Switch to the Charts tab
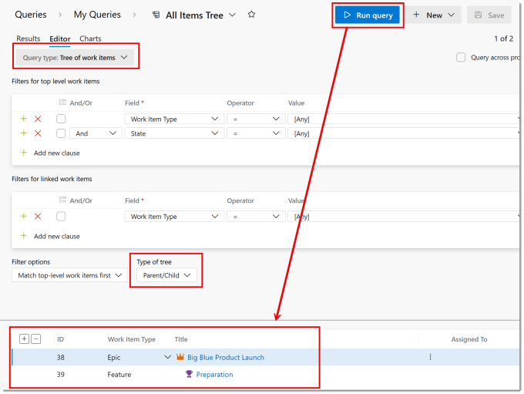Viewport: 524px width, 394px height. 90,39
